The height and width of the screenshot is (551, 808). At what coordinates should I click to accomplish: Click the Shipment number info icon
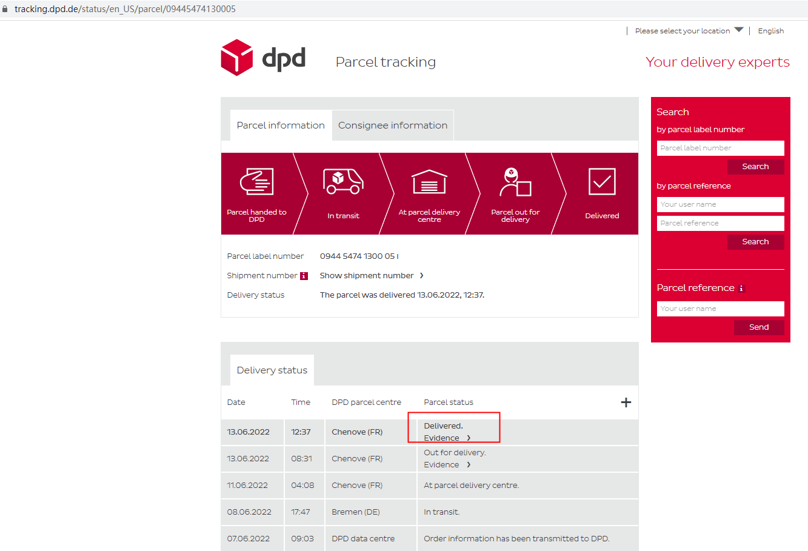(x=304, y=276)
